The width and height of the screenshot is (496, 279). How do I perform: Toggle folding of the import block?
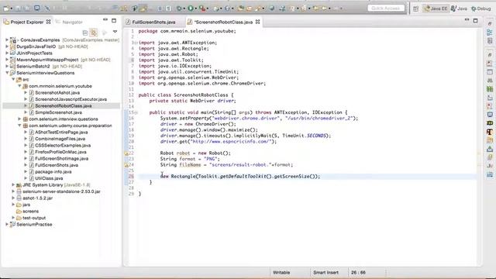pos(136,43)
